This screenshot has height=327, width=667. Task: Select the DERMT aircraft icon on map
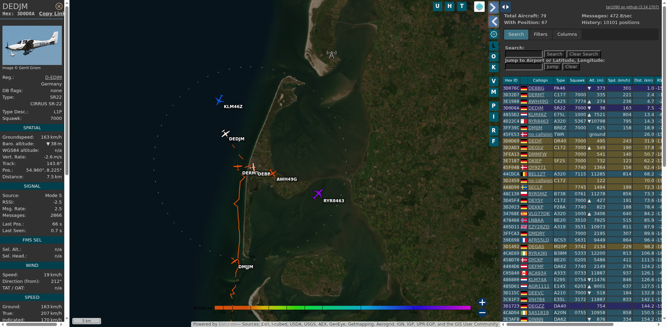click(x=238, y=167)
